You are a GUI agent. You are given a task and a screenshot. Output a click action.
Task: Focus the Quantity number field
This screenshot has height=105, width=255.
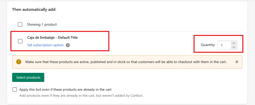point(224,45)
